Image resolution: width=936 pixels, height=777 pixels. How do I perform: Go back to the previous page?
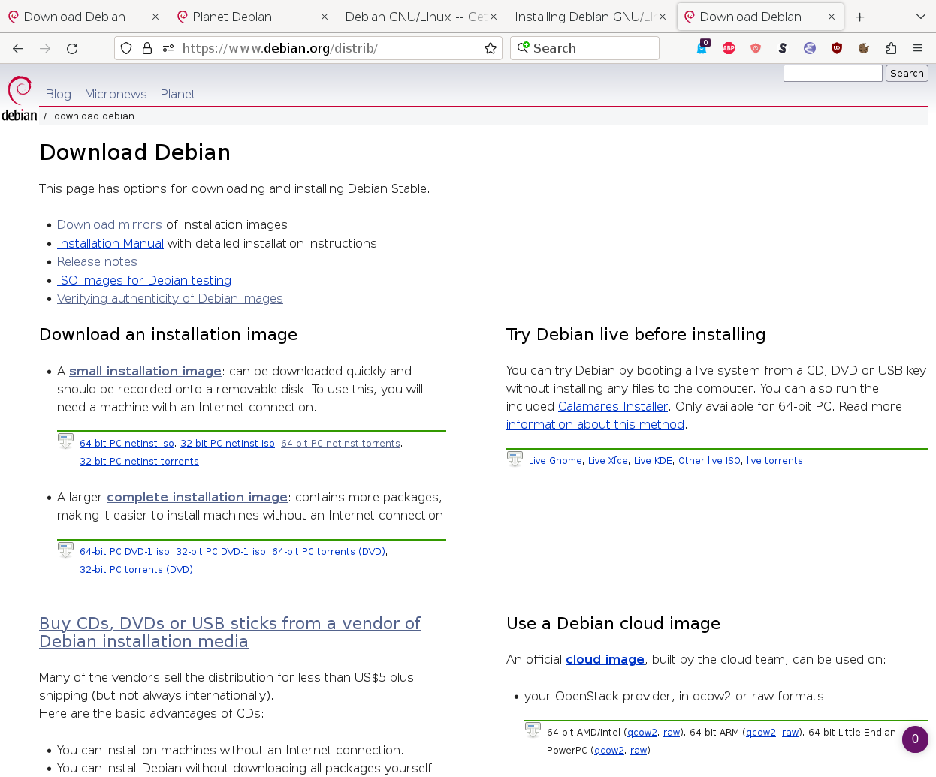(x=18, y=49)
